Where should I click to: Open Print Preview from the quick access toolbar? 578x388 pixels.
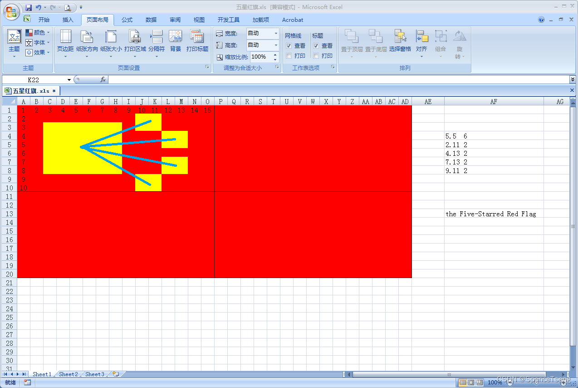(x=67, y=7)
